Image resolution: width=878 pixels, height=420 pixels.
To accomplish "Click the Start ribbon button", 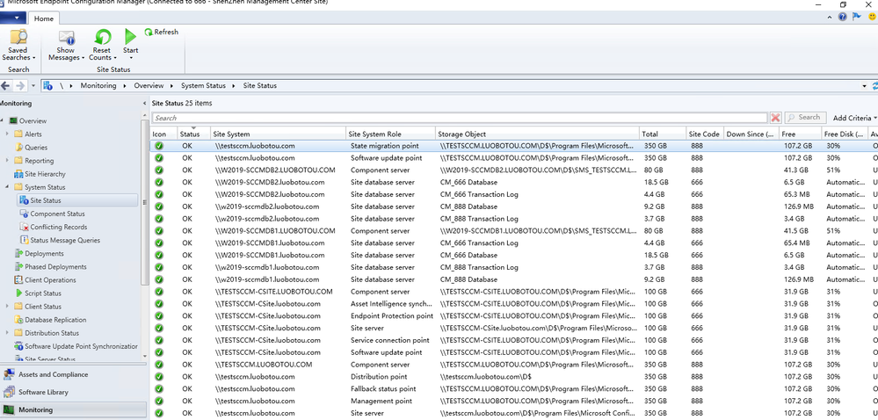I will point(130,45).
